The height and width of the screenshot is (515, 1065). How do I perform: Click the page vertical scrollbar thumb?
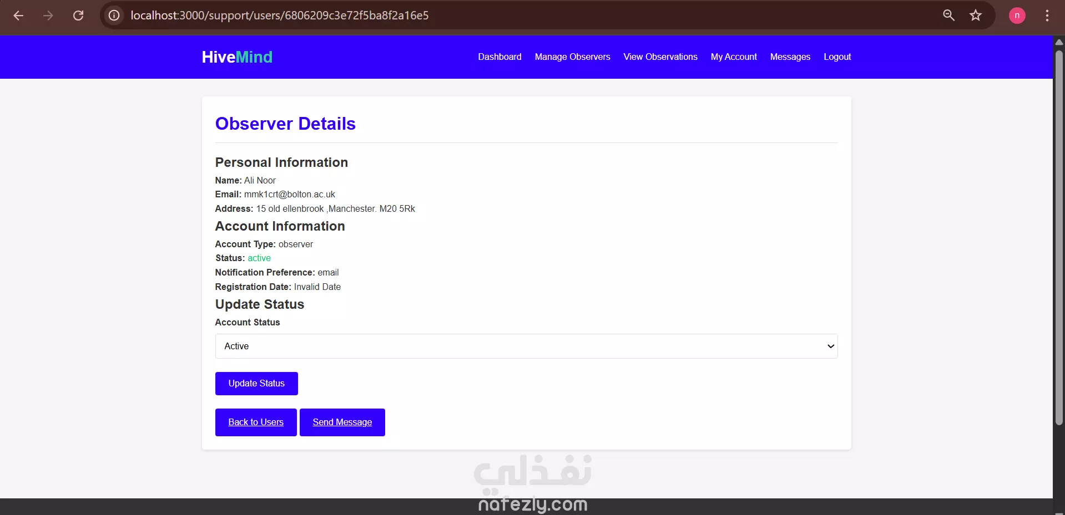click(x=1059, y=238)
